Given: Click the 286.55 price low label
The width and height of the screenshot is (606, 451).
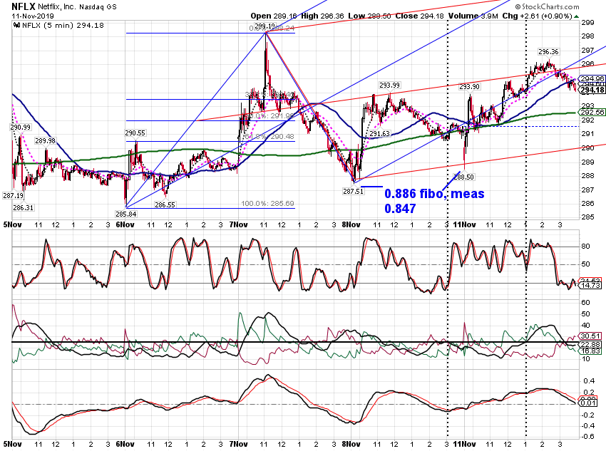Looking at the screenshot, I should (165, 205).
